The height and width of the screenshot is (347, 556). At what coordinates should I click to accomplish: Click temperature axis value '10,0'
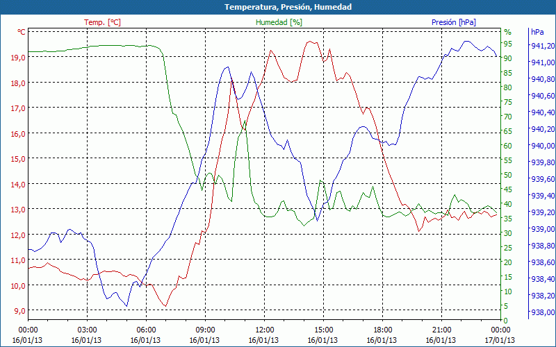18,285
